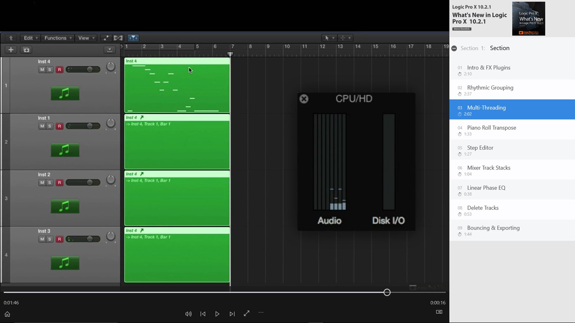Toggle the catch playhead button
575x323 pixels.
point(133,38)
